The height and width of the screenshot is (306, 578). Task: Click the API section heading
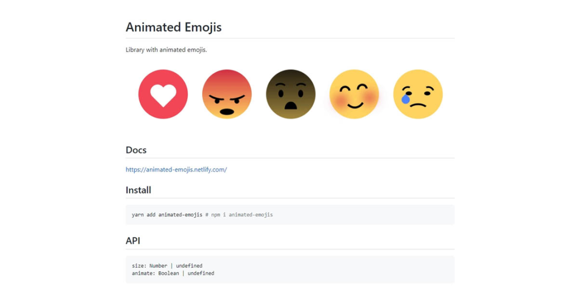133,241
